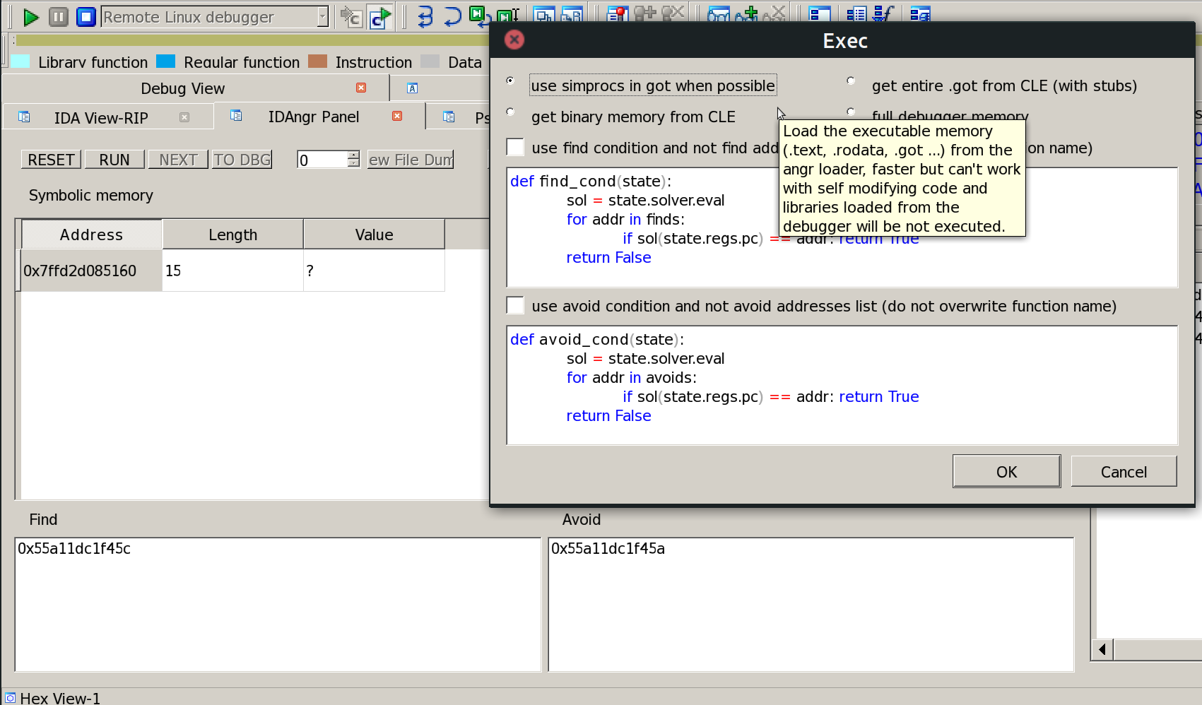
Task: Pause the debugged process
Action: 59,16
